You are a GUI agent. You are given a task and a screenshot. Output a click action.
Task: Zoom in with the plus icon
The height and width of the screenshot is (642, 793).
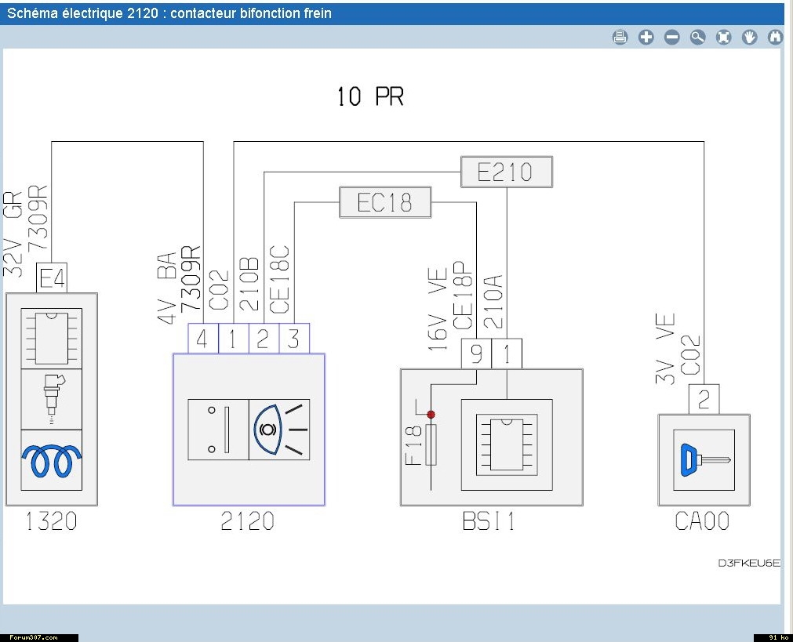coord(646,37)
